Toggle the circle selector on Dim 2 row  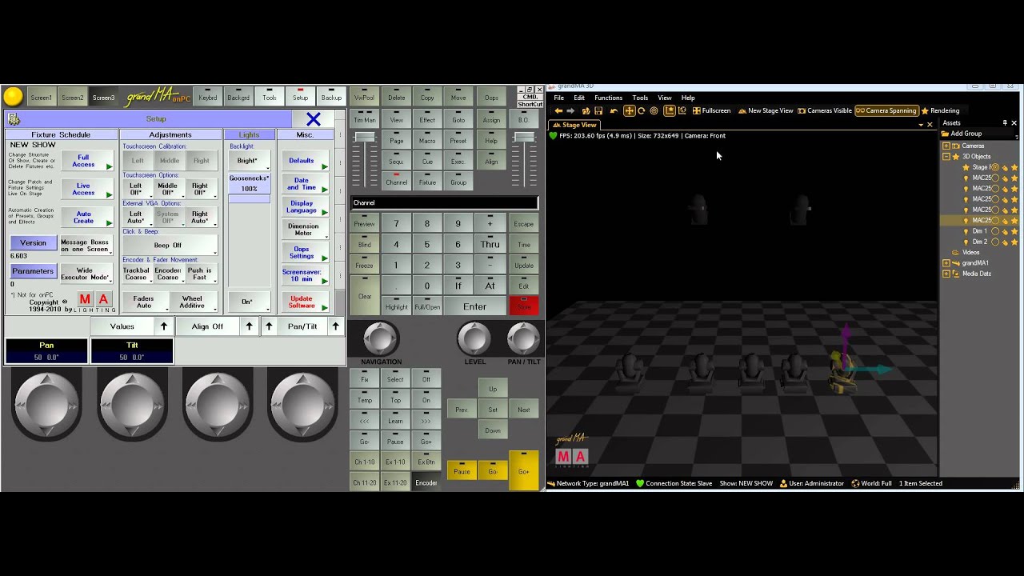(995, 242)
